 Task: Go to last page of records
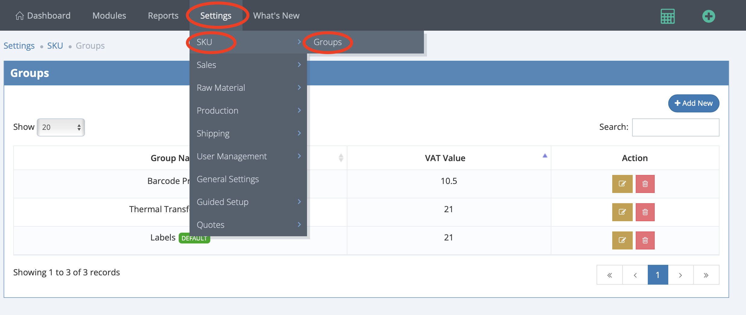click(x=706, y=275)
